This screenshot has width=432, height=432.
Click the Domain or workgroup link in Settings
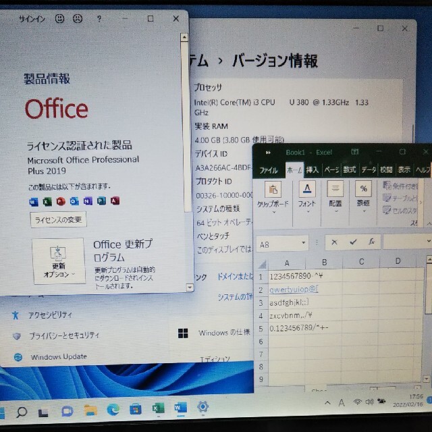point(235,276)
